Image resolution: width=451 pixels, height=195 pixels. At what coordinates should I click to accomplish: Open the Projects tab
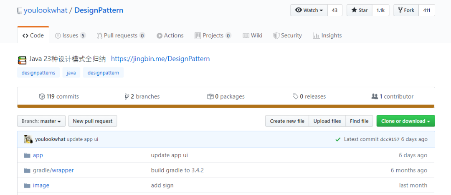click(213, 35)
